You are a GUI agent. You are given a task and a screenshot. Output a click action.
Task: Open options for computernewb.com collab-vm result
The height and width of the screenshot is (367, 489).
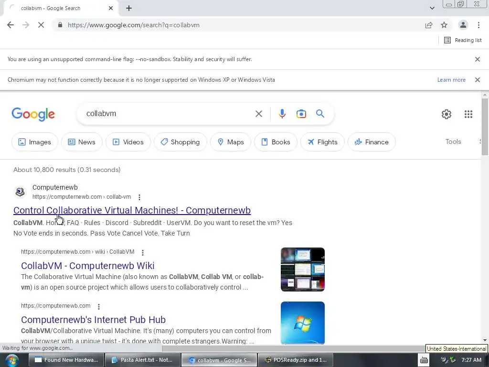[139, 197]
